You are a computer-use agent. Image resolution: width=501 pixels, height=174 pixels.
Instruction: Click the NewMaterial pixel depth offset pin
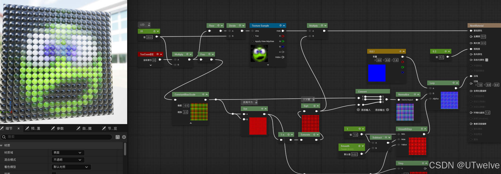(x=471, y=124)
